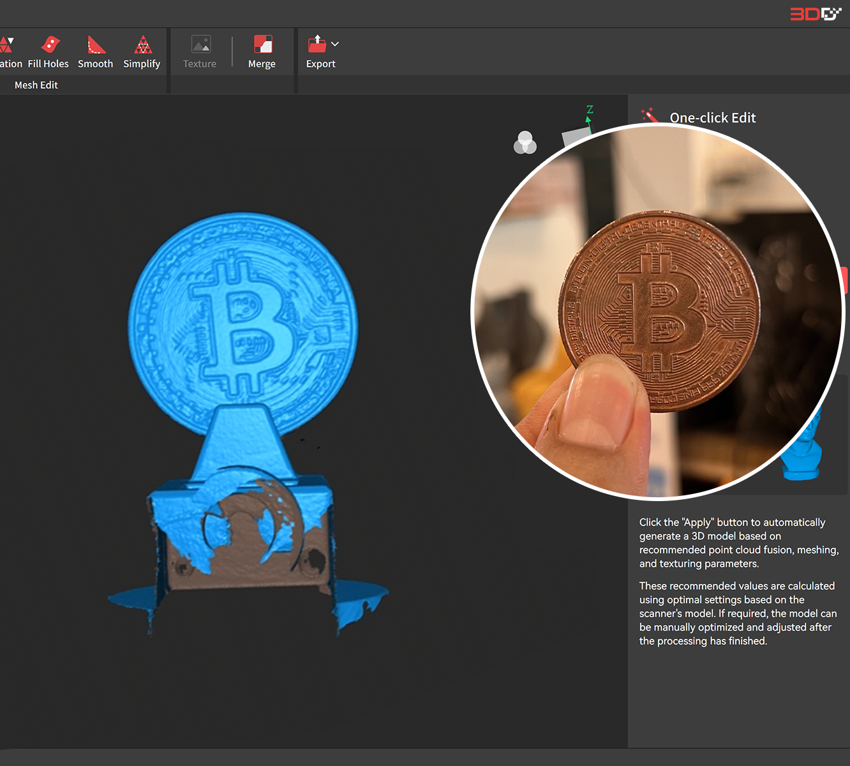The width and height of the screenshot is (850, 766).
Task: Open the three-circle render mode icon
Action: click(525, 143)
